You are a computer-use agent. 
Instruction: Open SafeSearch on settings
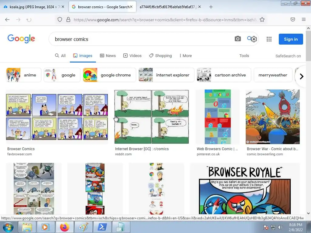coord(288,56)
